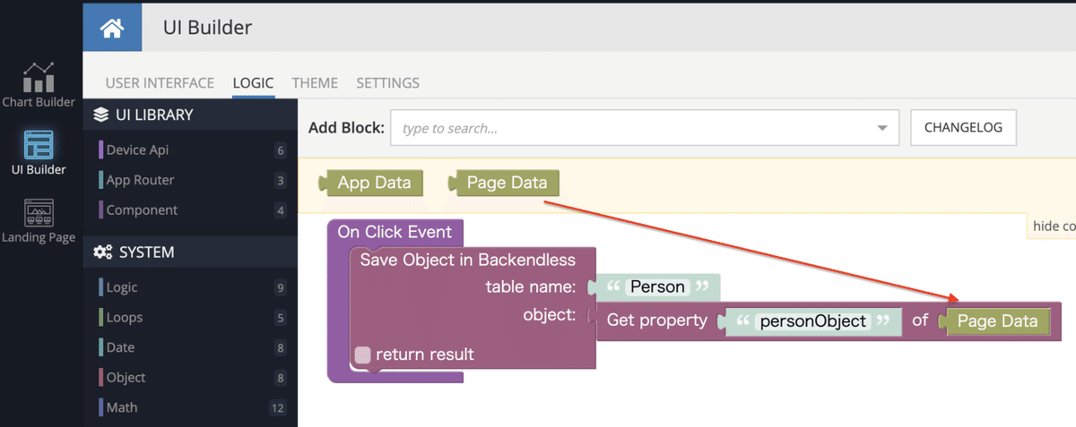This screenshot has width=1076, height=427.
Task: Switch to the USER INTERFACE tab
Action: [x=160, y=82]
